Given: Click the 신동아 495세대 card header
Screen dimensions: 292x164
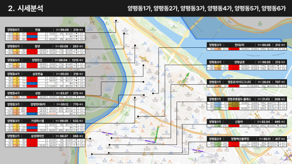Looking at the screenshot, I should click(247, 122).
